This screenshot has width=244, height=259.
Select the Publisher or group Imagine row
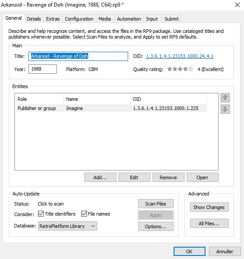pos(112,108)
